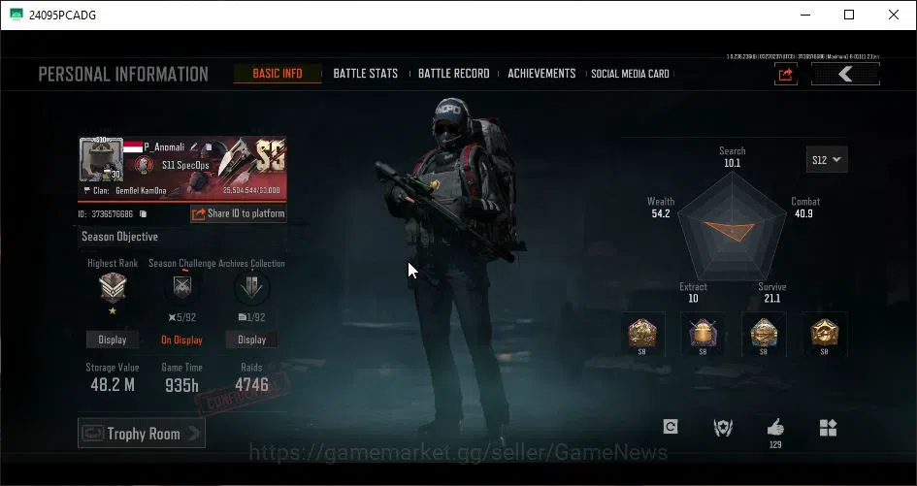Open the Trophy Room
The image size is (917, 486).
point(142,434)
